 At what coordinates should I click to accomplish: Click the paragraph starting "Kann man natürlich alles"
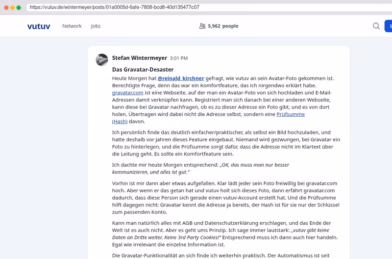tap(225, 233)
